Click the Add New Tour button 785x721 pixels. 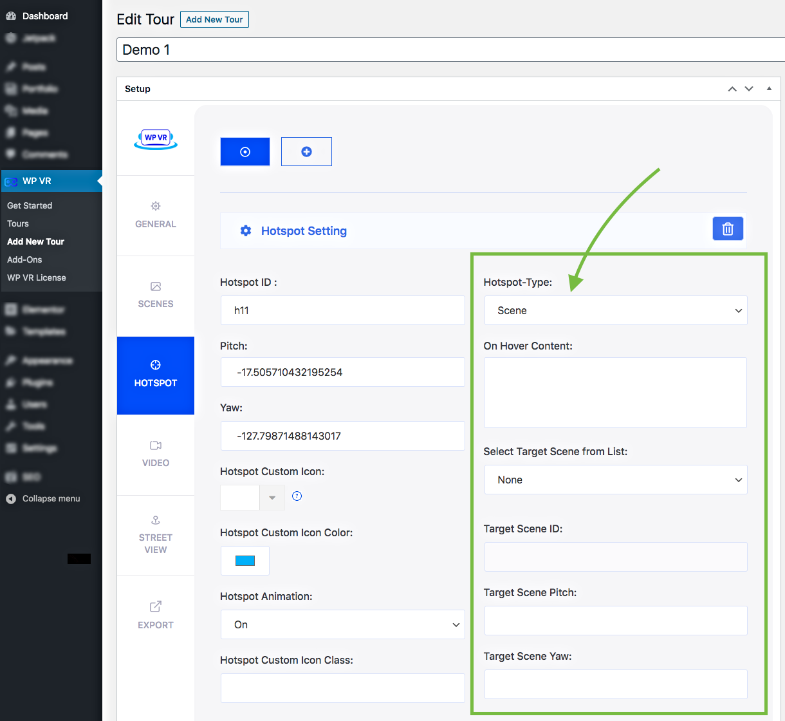click(x=214, y=19)
